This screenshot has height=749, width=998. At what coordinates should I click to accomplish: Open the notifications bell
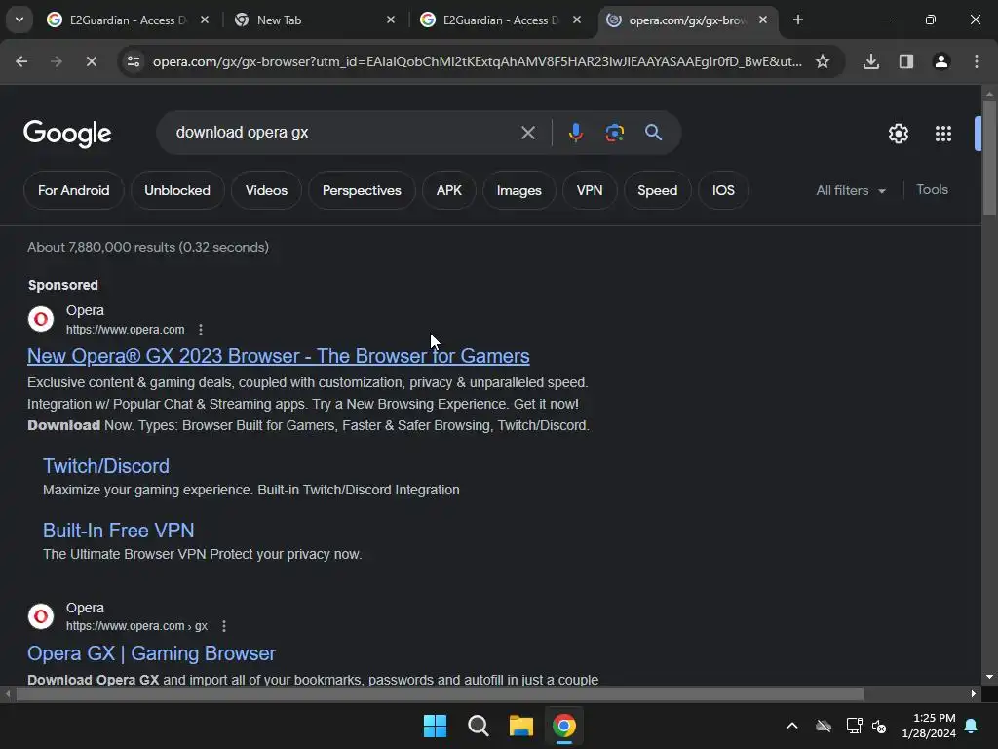972,726
